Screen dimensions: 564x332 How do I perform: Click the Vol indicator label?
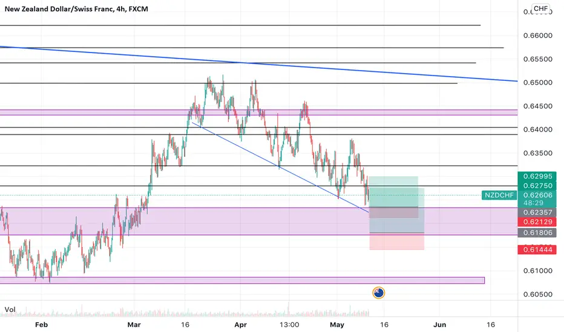pos(10,310)
